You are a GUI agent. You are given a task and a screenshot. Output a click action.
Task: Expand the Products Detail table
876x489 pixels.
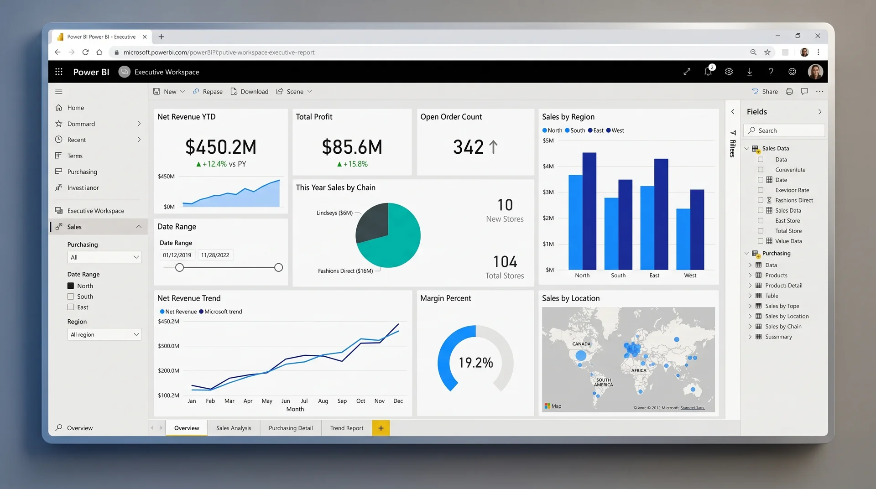[x=750, y=286]
